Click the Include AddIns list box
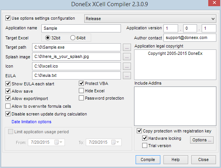Image resolution: width=221 pixels, height=168 pixels. pos(175,106)
